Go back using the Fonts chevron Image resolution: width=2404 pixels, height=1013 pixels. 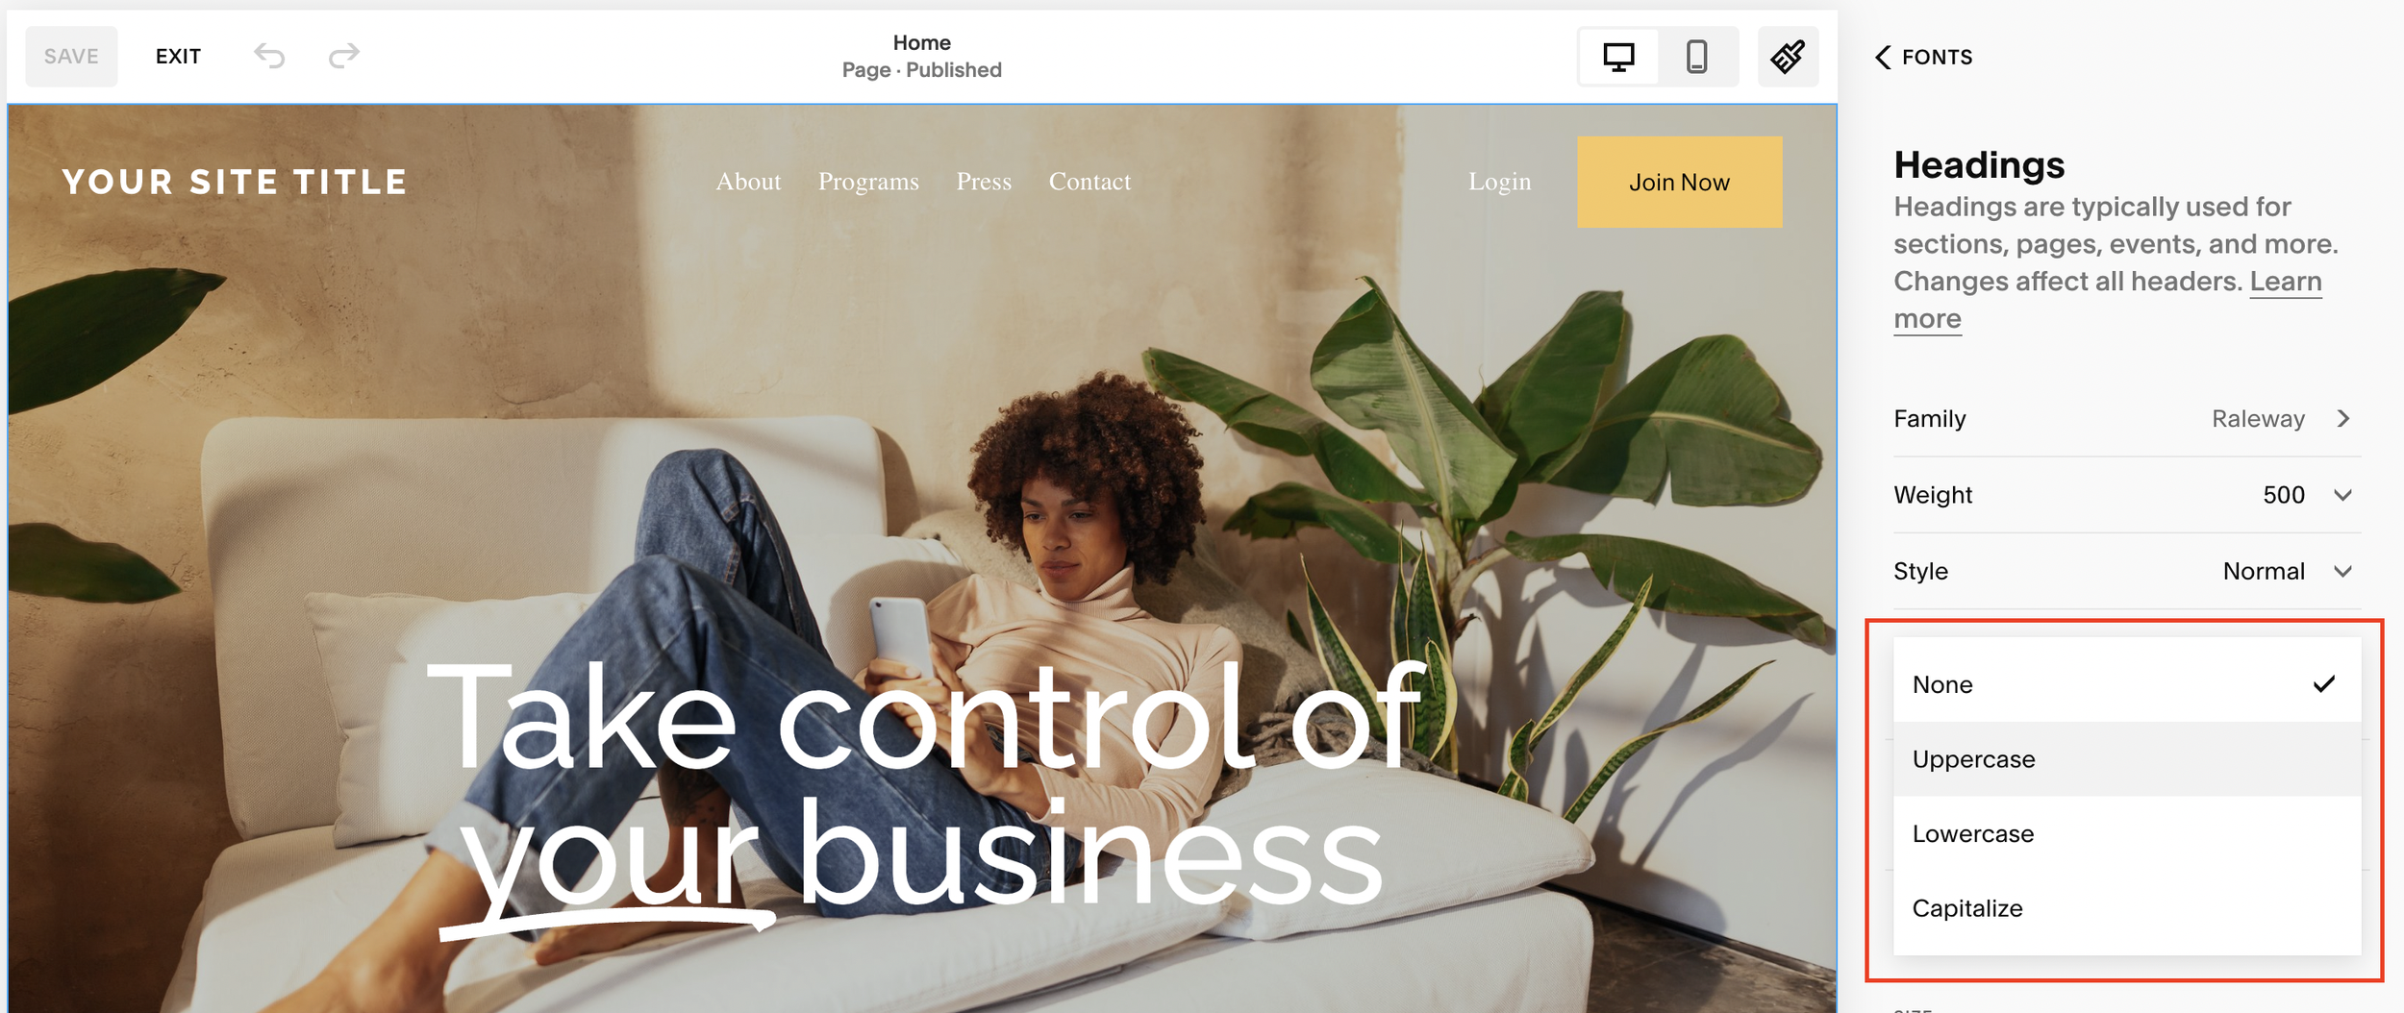click(x=1883, y=58)
